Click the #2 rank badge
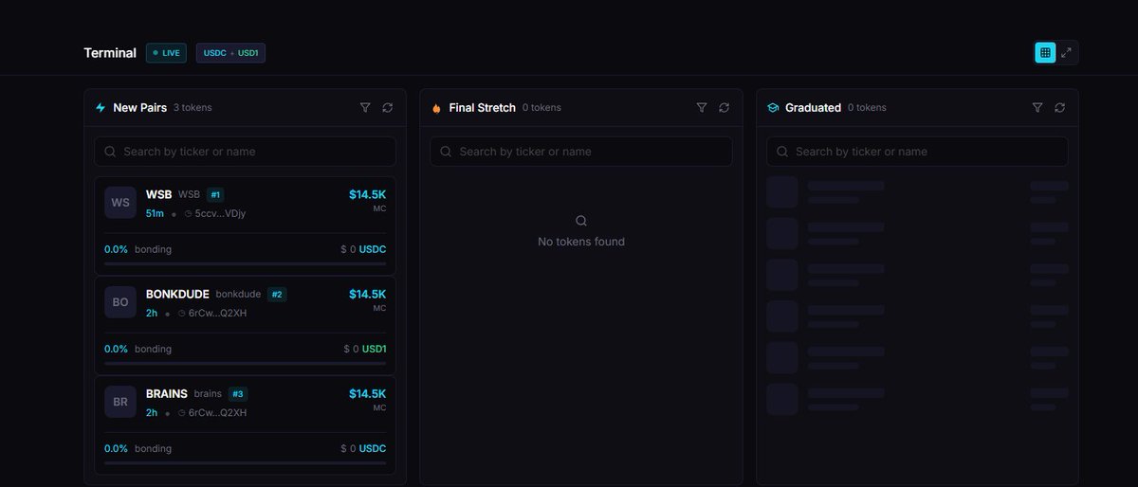The width and height of the screenshot is (1138, 487). tap(277, 294)
